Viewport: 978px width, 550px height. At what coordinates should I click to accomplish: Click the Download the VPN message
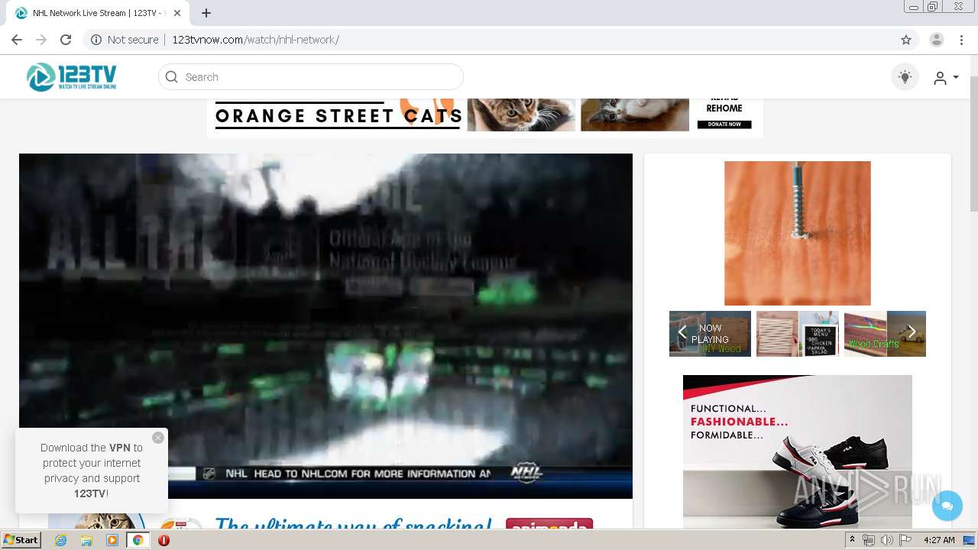[x=92, y=471]
